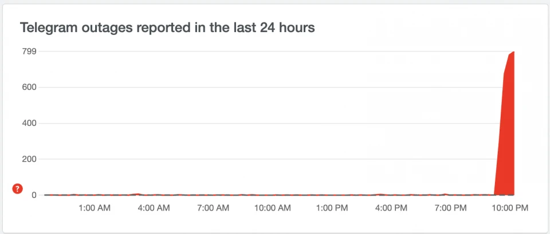Click the 7:00 AM time label
Image resolution: width=550 pixels, height=234 pixels.
[213, 208]
